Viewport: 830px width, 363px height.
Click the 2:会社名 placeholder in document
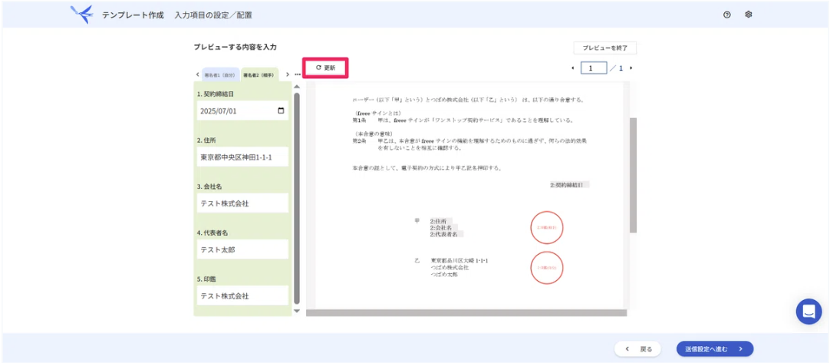point(443,227)
